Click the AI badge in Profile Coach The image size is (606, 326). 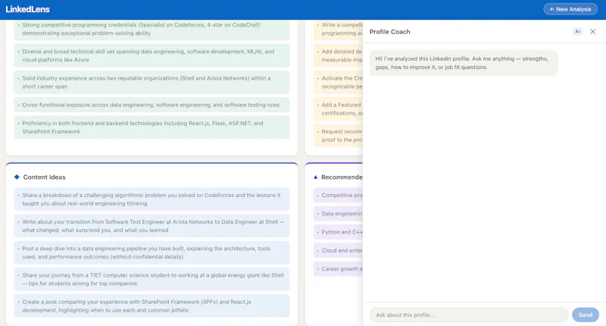577,32
